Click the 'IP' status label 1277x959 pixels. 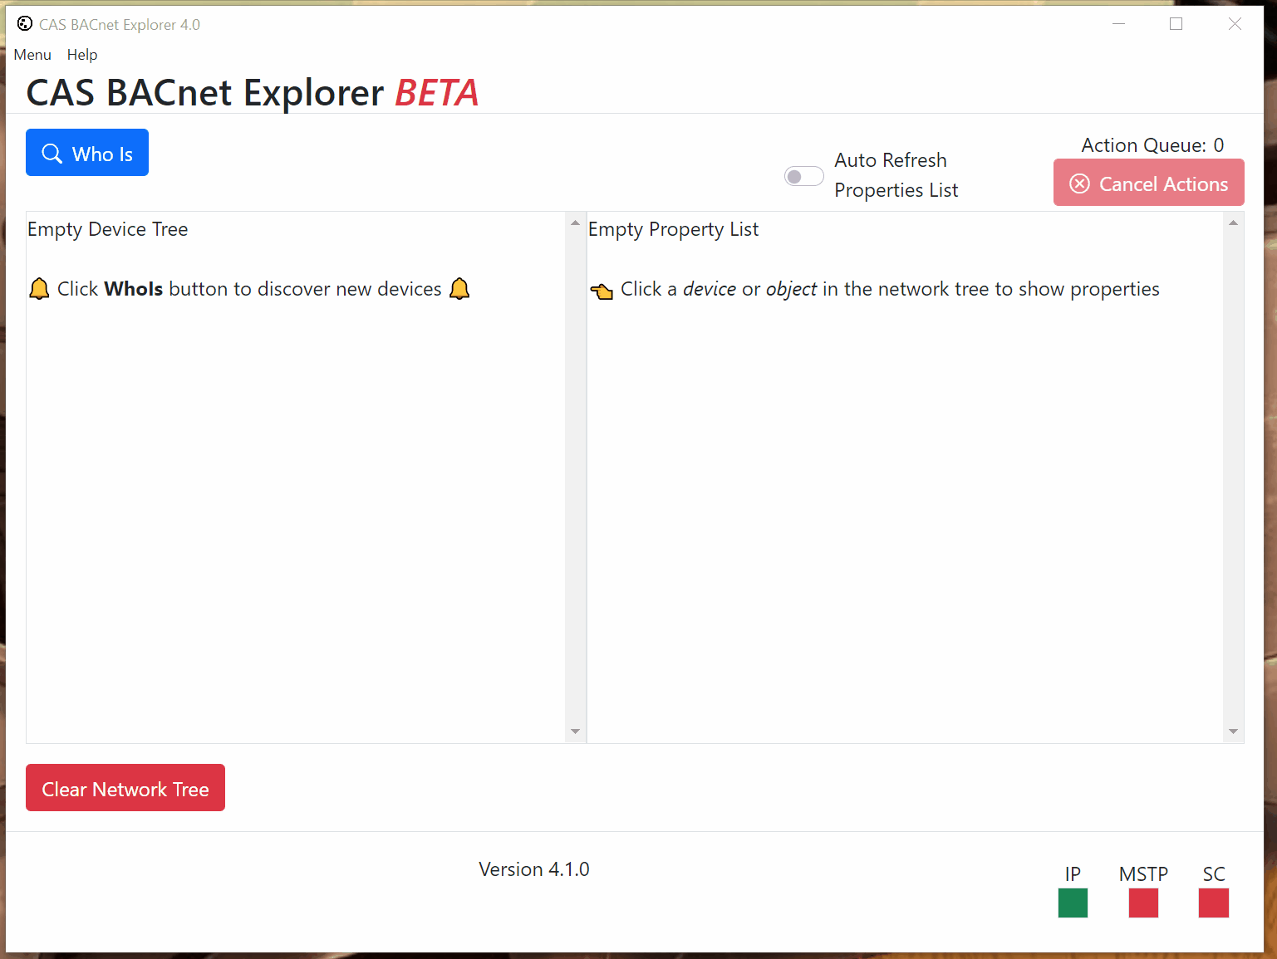pyautogui.click(x=1073, y=874)
